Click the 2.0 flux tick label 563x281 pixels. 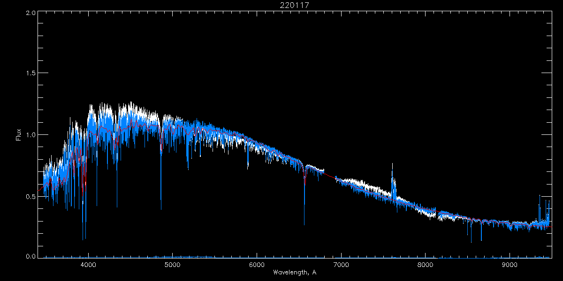pyautogui.click(x=31, y=14)
